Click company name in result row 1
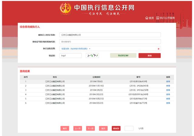This screenshot has height=136, width=194. coord(55,82)
